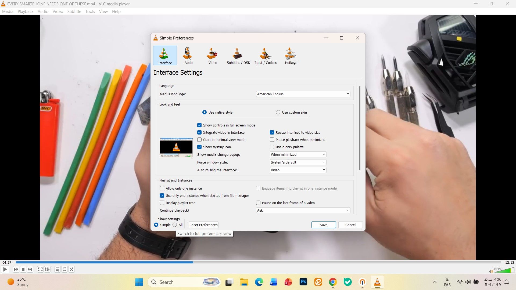Select the Interface preferences section
The height and width of the screenshot is (290, 516).
coord(165,56)
